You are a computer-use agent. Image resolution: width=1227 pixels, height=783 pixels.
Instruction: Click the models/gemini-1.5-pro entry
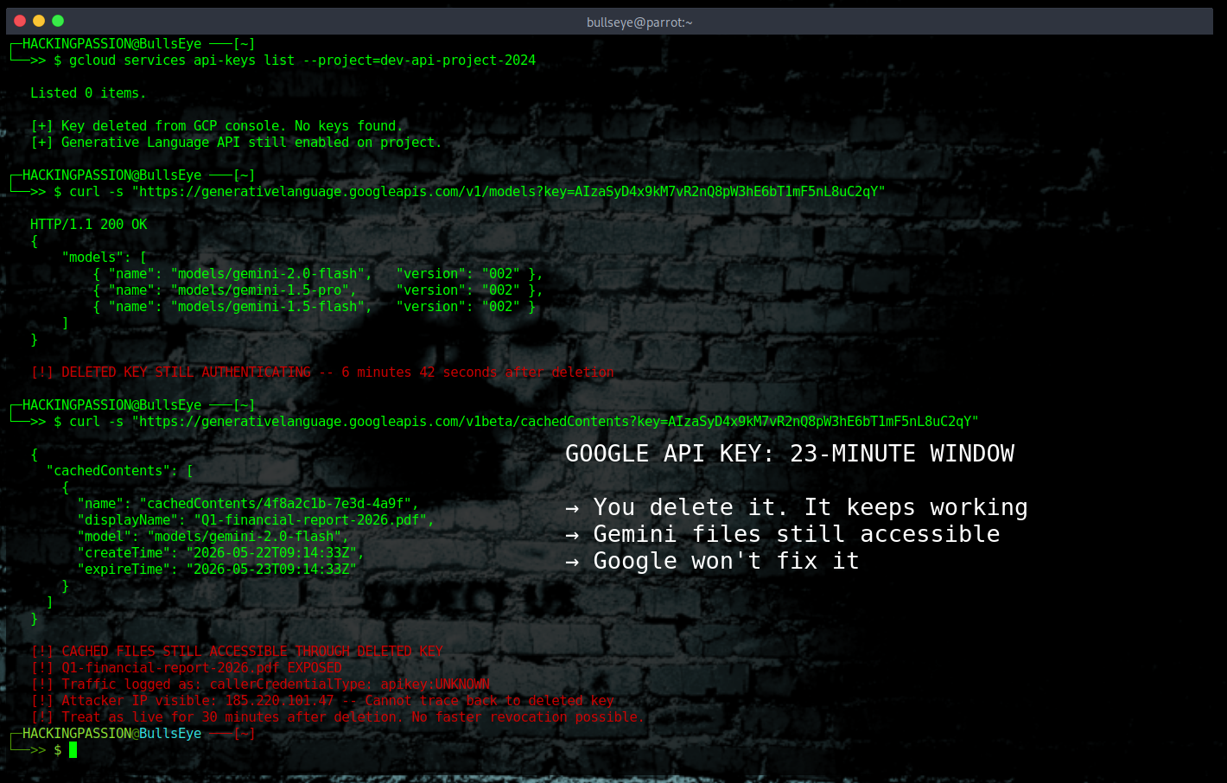[318, 290]
